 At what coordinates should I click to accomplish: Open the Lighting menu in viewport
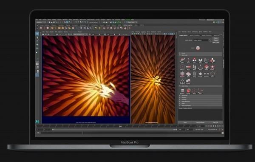tap(143, 32)
